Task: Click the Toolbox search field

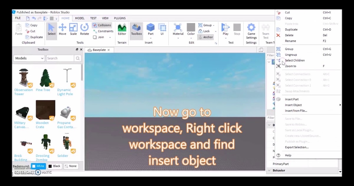Action: (60, 58)
